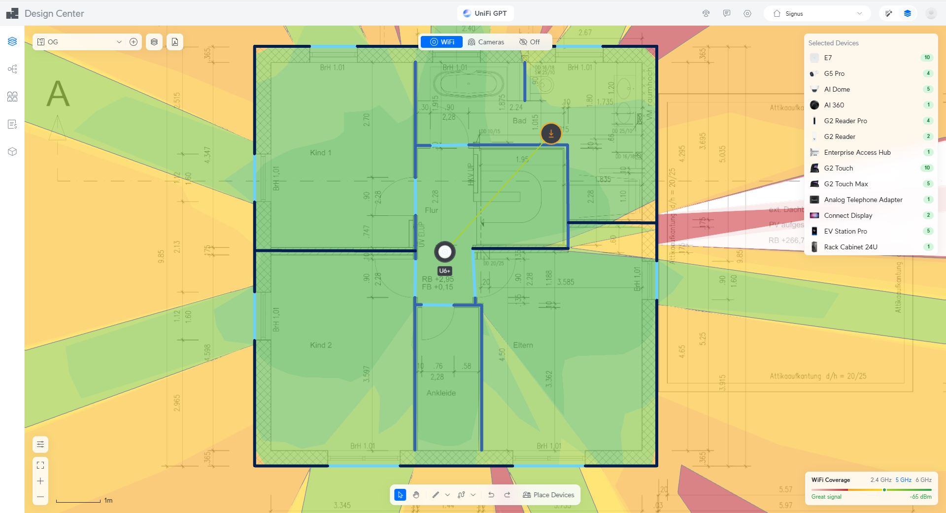The width and height of the screenshot is (946, 513).
Task: Click EV Station Pro row
Action: [x=871, y=231]
